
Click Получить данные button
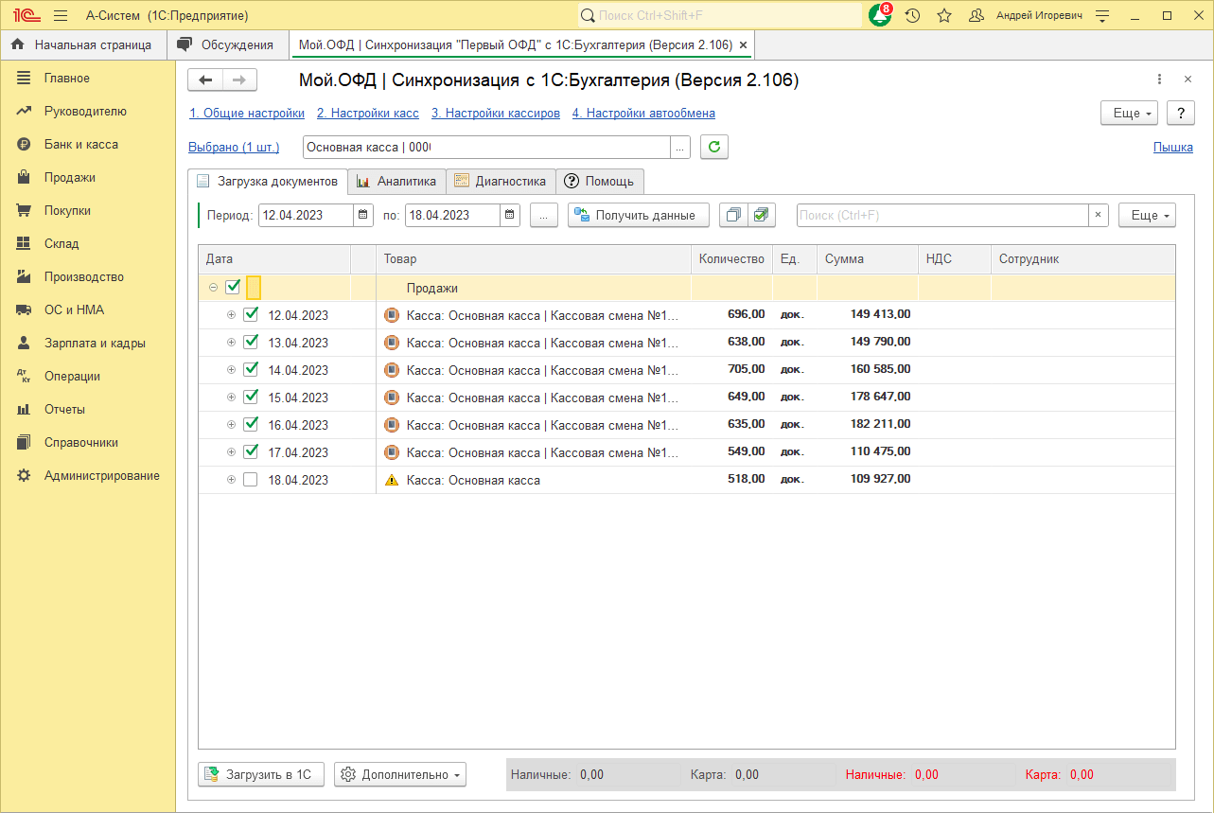639,215
